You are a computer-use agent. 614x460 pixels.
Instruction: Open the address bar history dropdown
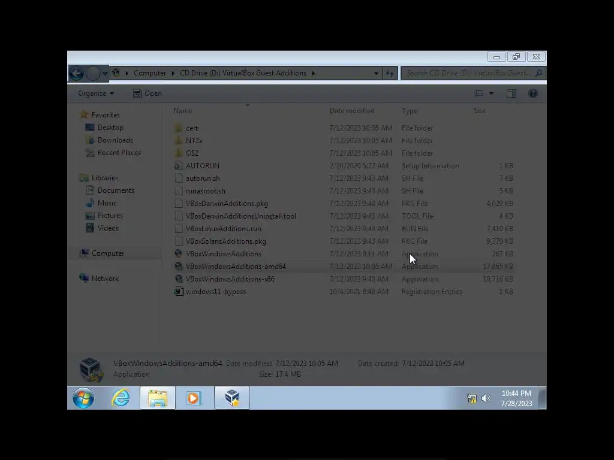pyautogui.click(x=376, y=73)
